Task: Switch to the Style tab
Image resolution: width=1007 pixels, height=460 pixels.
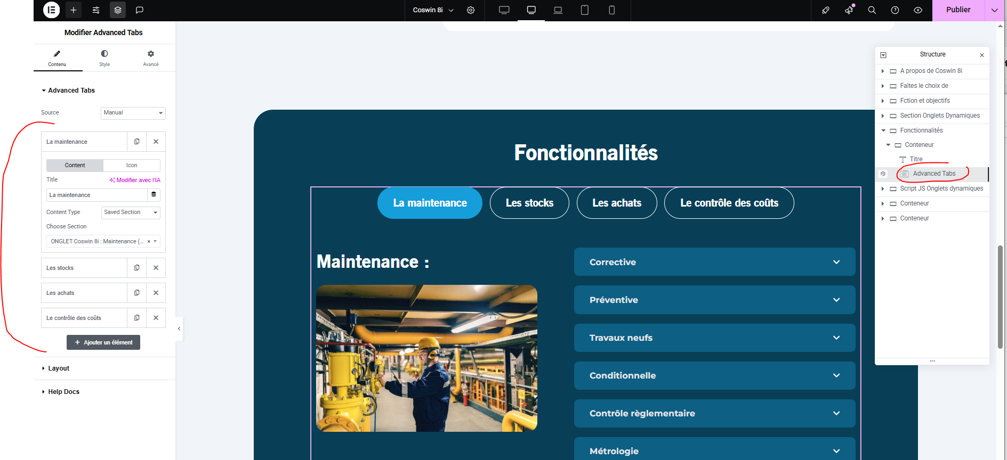Action: (x=104, y=58)
